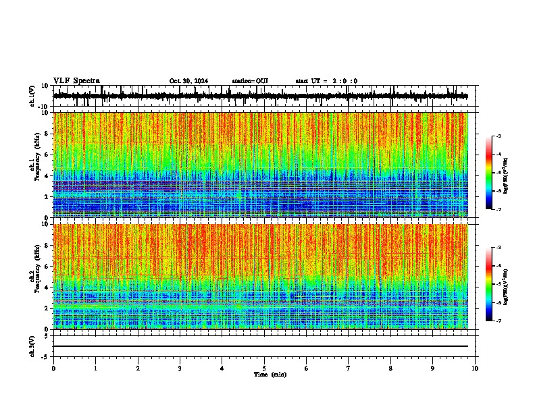Screen dimensions: 535x413
Task: Click the "-7" label on ch.2 colorbar
Action: [x=498, y=321]
